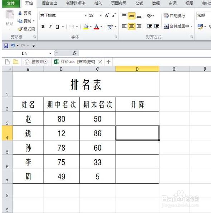This screenshot has height=213, width=211.
Task: Click the Save floppy disk icon
Action: pos(6,46)
